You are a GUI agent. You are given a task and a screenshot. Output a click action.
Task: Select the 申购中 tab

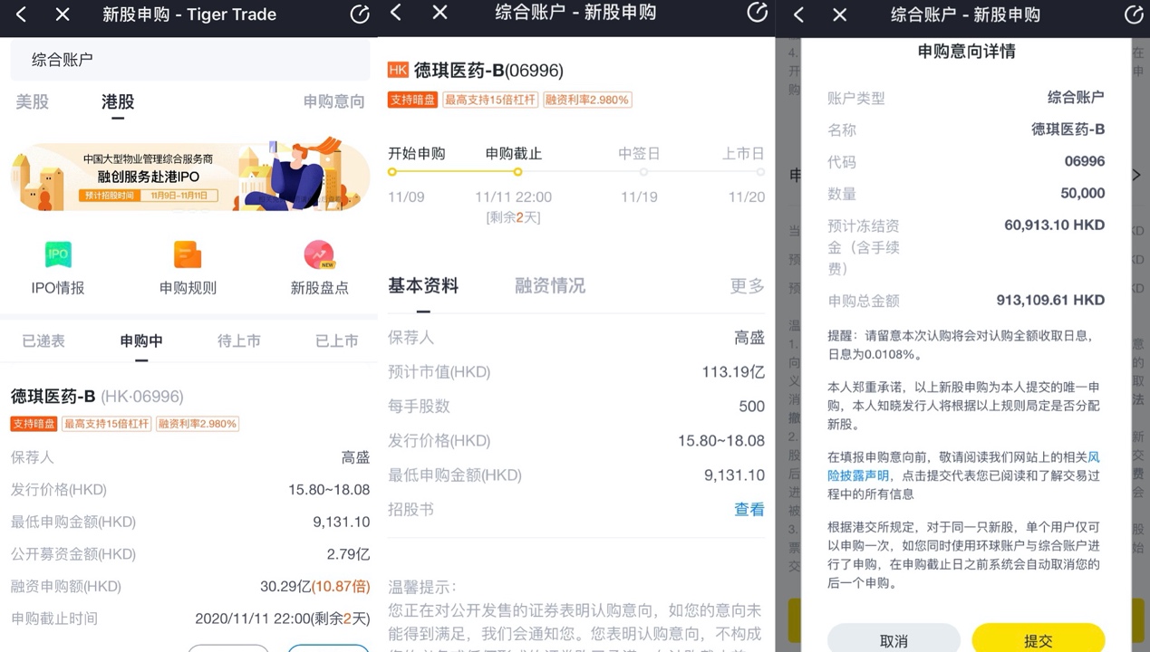click(x=141, y=341)
